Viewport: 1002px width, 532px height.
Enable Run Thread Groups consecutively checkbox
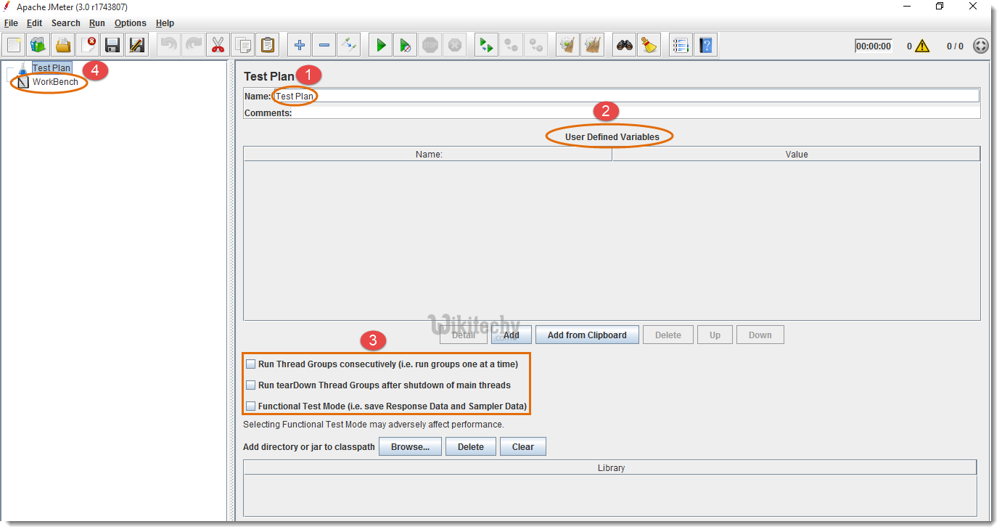tap(251, 364)
